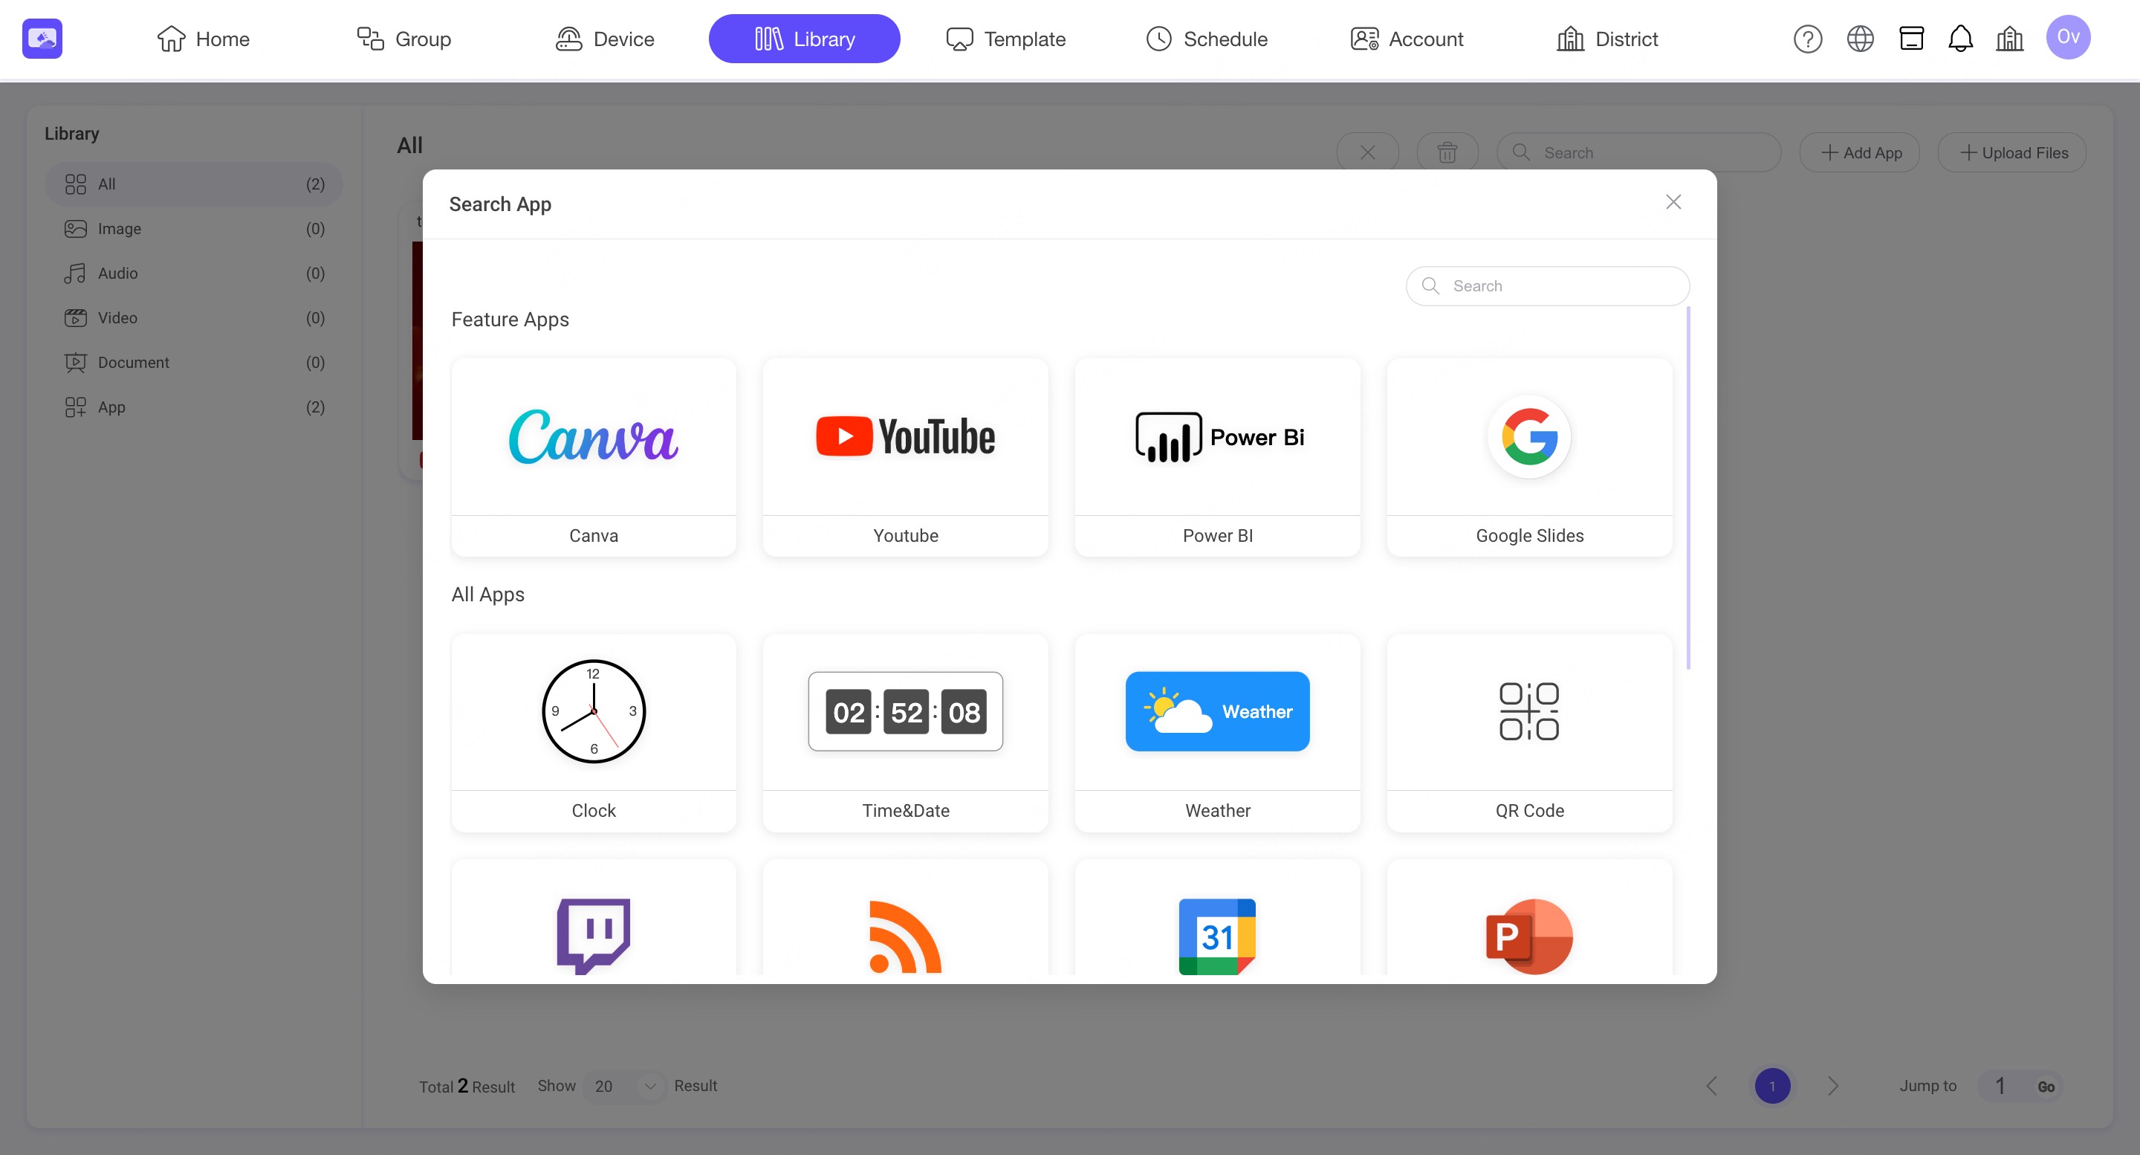Switch to the Schedule tab

pyautogui.click(x=1206, y=39)
